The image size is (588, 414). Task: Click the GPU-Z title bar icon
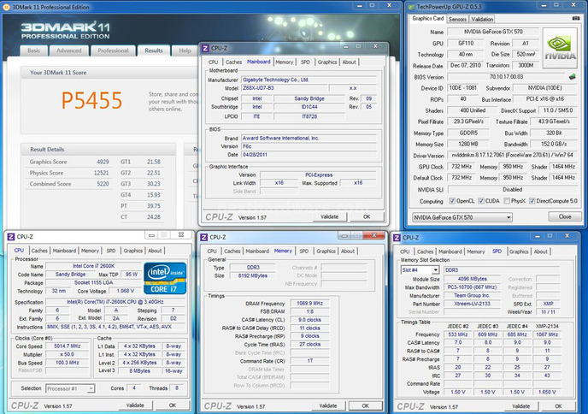click(x=411, y=7)
